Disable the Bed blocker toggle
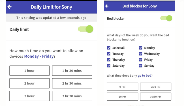The image size is (184, 106). point(166,18)
